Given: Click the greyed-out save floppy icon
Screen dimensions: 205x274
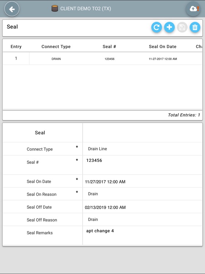Looking at the screenshot, I should (182, 27).
